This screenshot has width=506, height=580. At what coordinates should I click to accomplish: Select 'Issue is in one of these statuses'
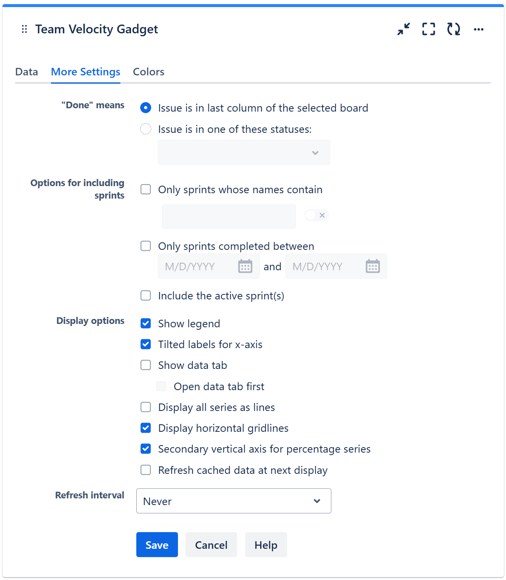tap(145, 129)
